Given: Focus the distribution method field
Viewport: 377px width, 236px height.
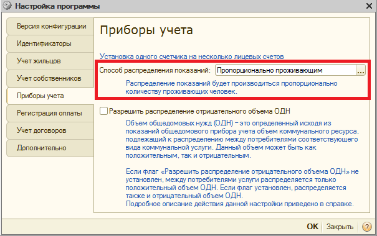Looking at the screenshot, I should point(285,70).
